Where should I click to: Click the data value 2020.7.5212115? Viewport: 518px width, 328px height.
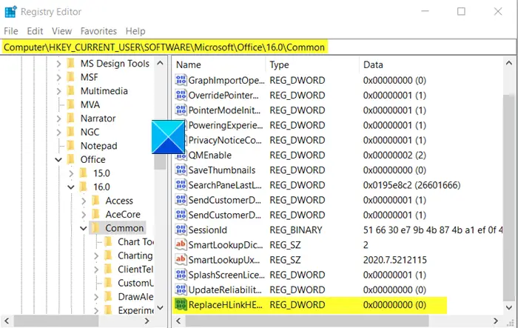pos(394,260)
